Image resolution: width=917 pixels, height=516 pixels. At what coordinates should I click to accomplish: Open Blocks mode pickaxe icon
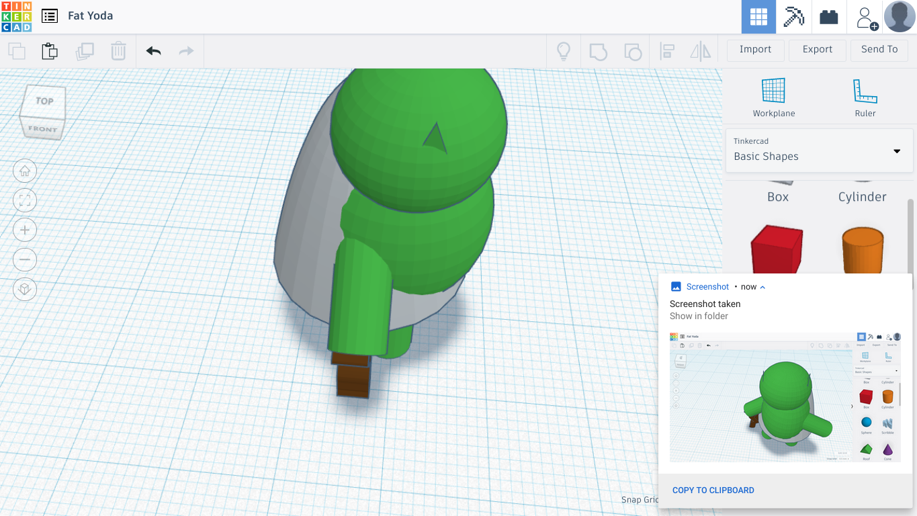point(793,17)
